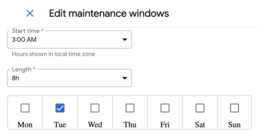This screenshot has width=259, height=137.
Task: Close the Edit maintenance windows dialog
Action: click(x=30, y=13)
